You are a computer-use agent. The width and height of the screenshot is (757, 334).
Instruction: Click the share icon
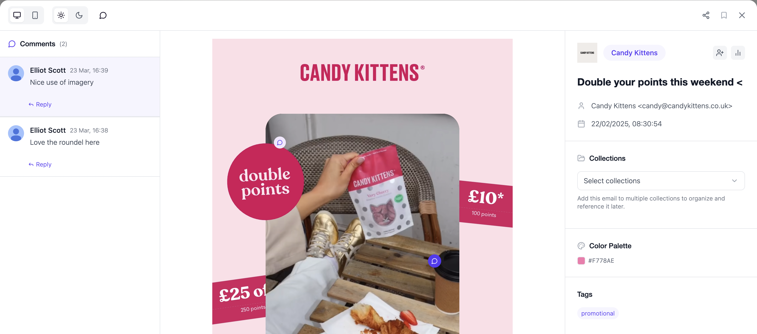pyautogui.click(x=706, y=15)
